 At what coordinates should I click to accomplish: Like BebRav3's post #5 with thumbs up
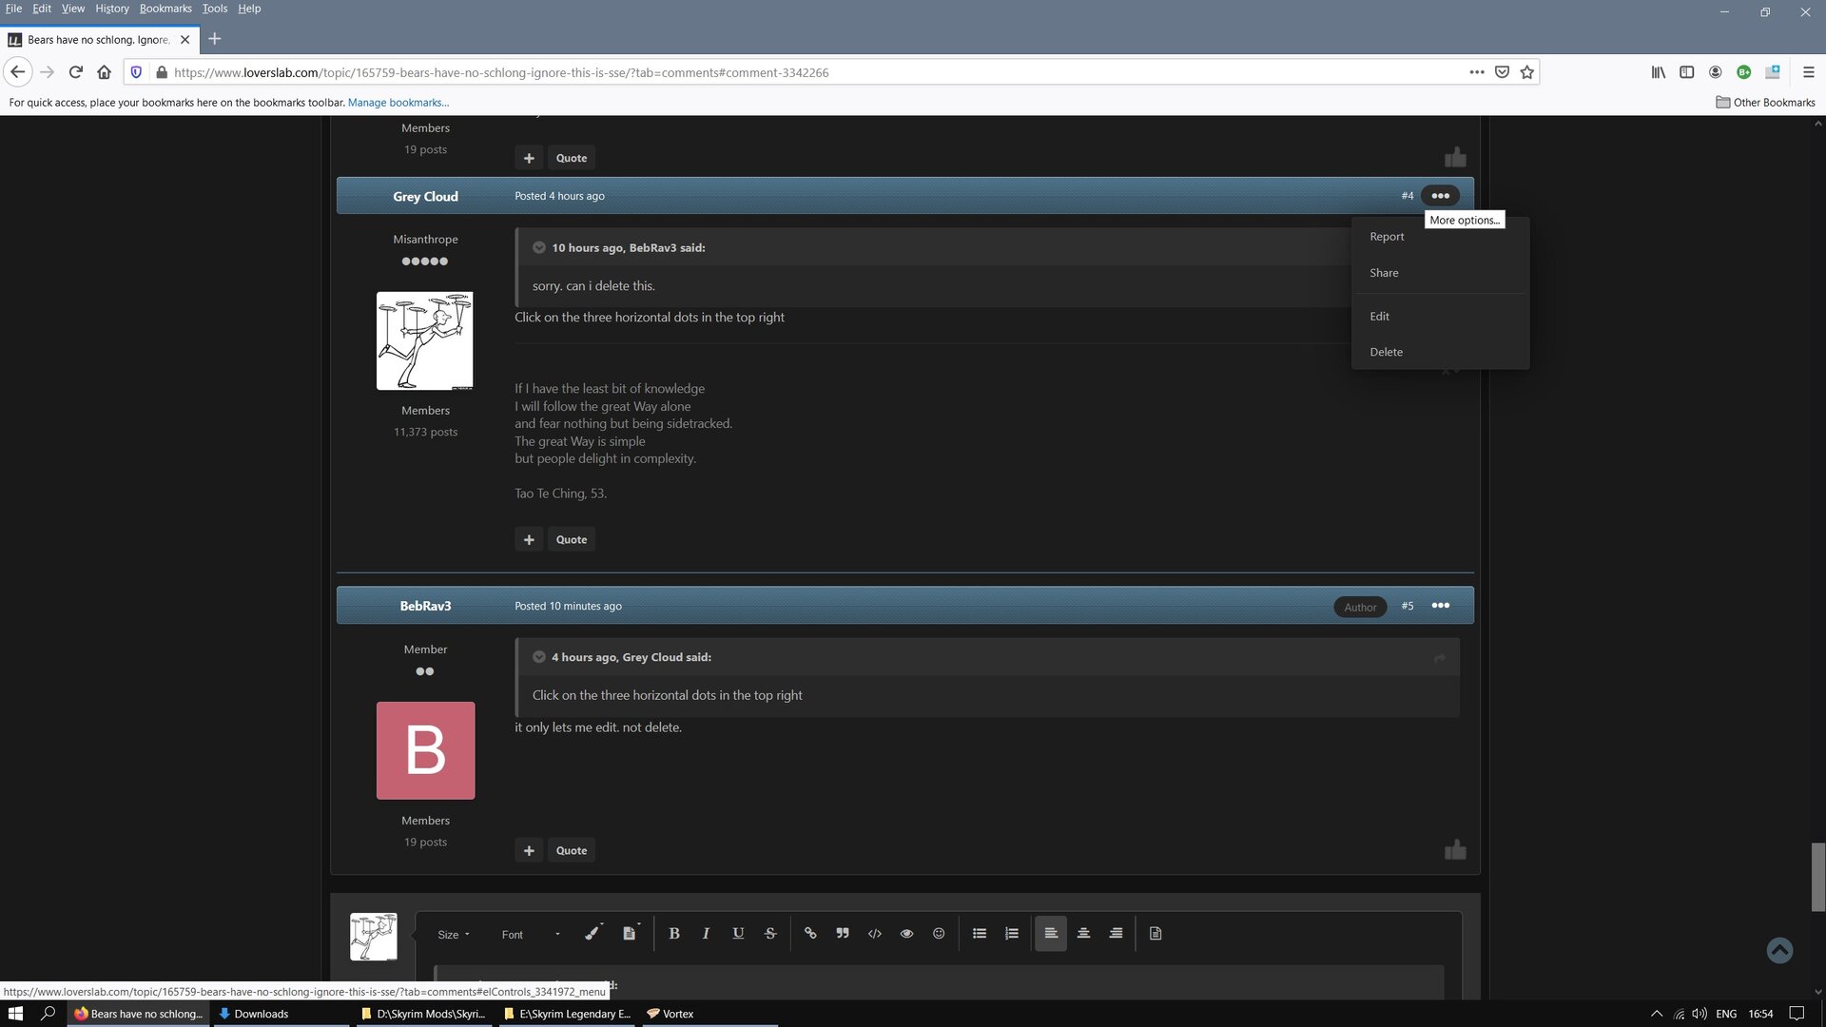tap(1455, 849)
